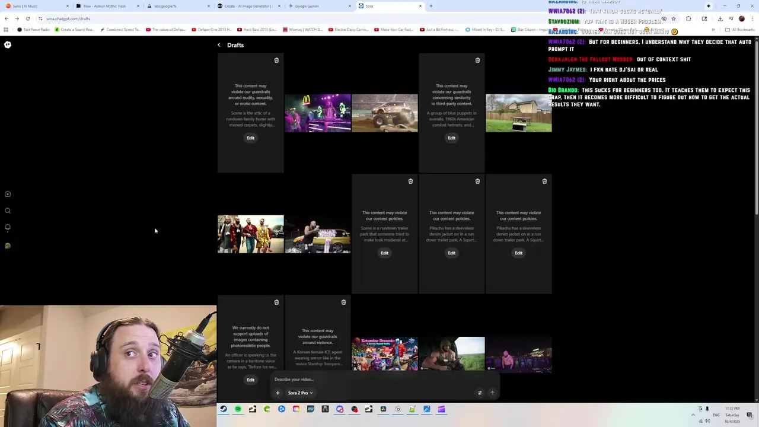This screenshot has height=427, width=759.
Task: Open the Sora logo home icon in sidebar
Action: (x=8, y=44)
